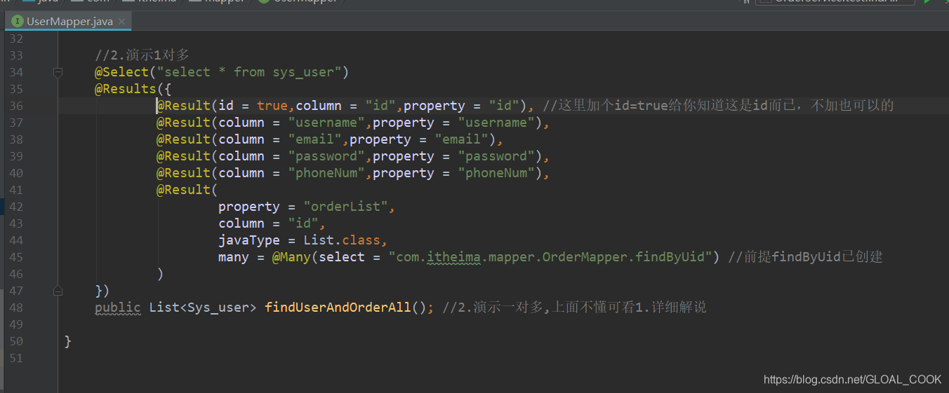Viewport: 949px width, 393px height.
Task: Click the 'public' keyword on line 48
Action: [118, 308]
